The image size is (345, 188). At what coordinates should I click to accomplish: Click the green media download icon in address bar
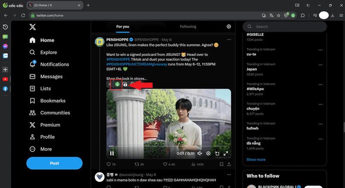coord(293,15)
